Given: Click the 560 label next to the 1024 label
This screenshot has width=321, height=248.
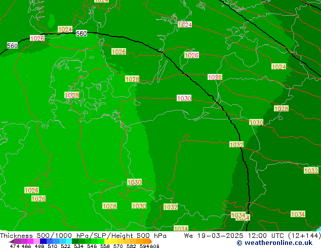Looking at the screenshot, I should [82, 33].
